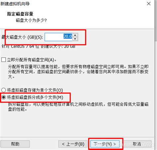Image resolution: width=157 pixels, height=150 pixels.
Task: Select 将虚拟磁盘拆分成多个文件(M) radio button
Action: point(4,97)
